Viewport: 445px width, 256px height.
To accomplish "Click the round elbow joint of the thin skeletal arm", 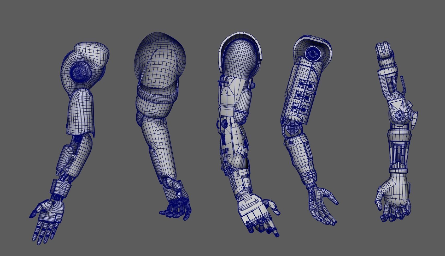I will (x=399, y=115).
